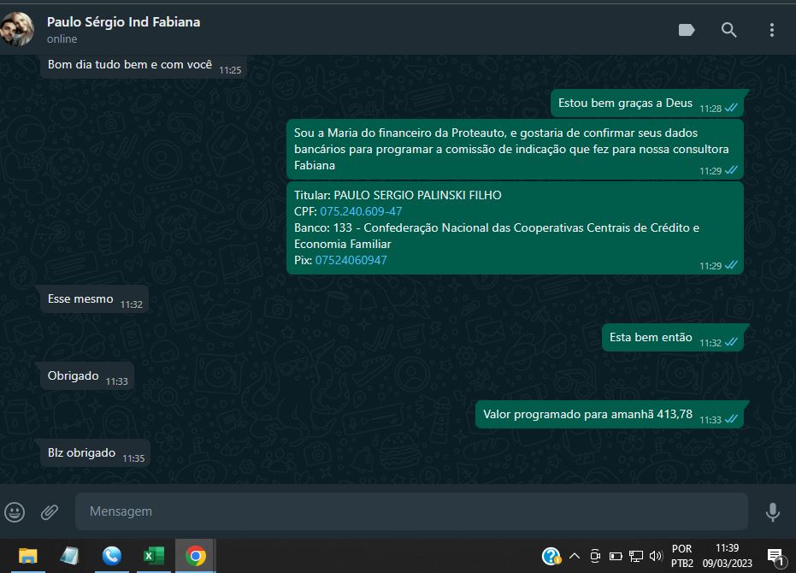Click the label tag icon in chat header
796x573 pixels.
[687, 30]
